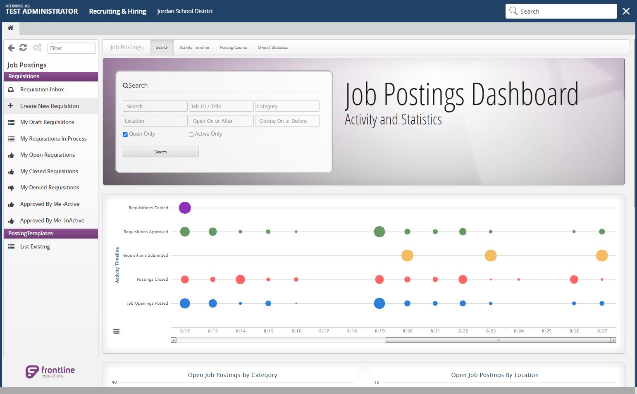Click the Category field
This screenshot has height=394, width=637.
click(x=287, y=106)
